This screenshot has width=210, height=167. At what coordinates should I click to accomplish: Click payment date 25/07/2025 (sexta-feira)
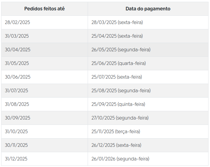[x=117, y=77]
